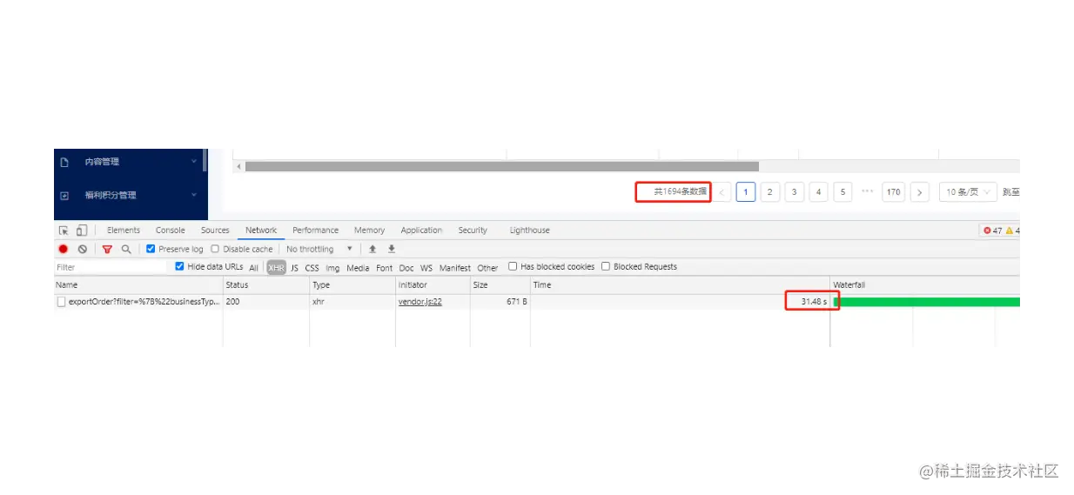Select the All request type filter

pos(253,268)
